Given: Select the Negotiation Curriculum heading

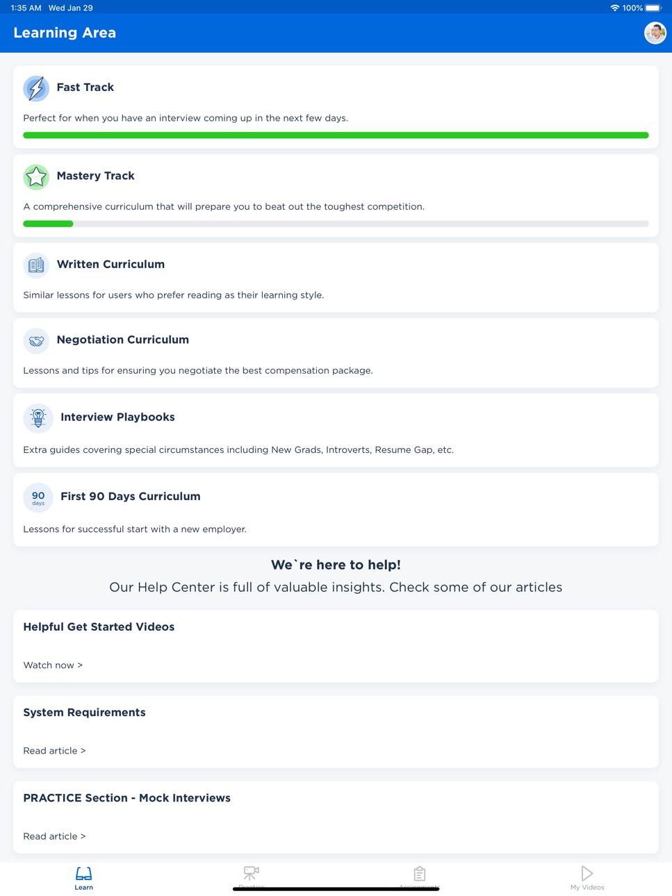Looking at the screenshot, I should pyautogui.click(x=123, y=340).
